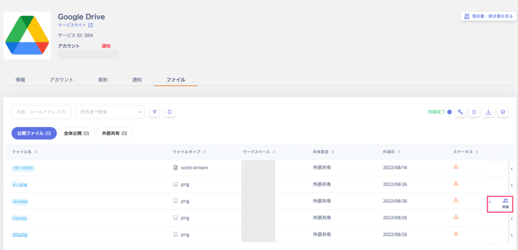Click the external link icon beside サービスサイト
The width and height of the screenshot is (518, 250).
[91, 25]
